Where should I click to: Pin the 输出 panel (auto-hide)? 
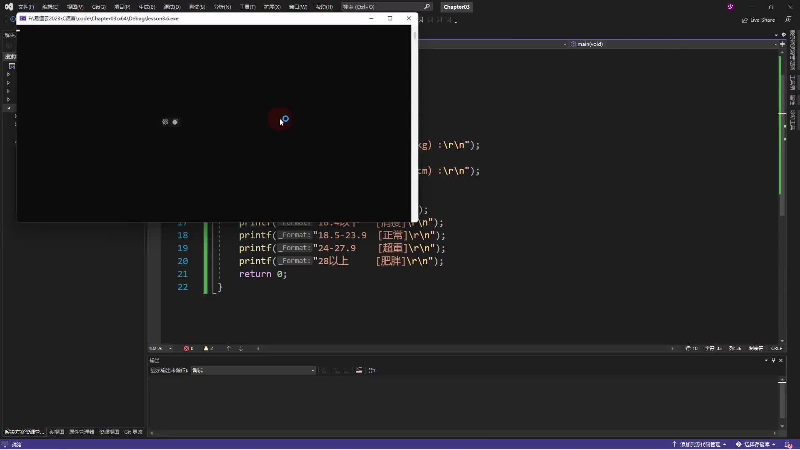(x=773, y=360)
